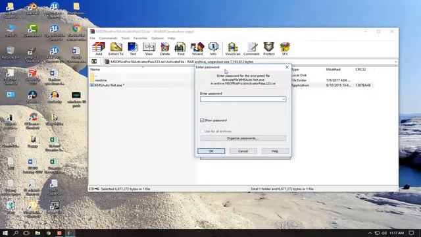Click the volume speaker tray icon
The height and width of the screenshot is (237, 421).
[x=384, y=233]
